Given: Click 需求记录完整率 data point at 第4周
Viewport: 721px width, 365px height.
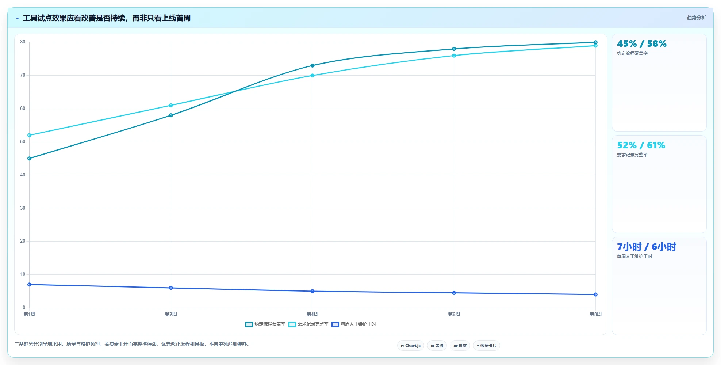Looking at the screenshot, I should pos(312,76).
